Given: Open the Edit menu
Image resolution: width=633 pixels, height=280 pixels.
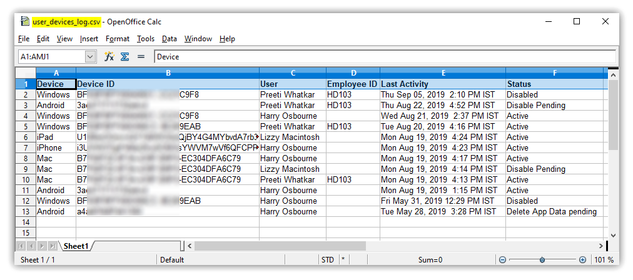Looking at the screenshot, I should point(43,39).
